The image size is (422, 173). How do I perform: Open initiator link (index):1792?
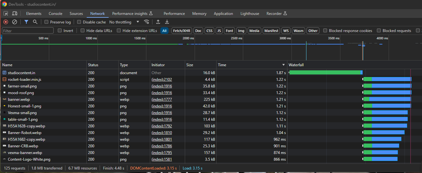162,126
